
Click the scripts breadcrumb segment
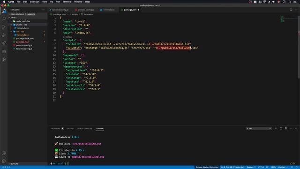[x=75, y=15]
